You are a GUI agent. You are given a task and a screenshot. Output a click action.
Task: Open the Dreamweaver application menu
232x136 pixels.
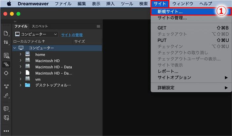(33, 4)
